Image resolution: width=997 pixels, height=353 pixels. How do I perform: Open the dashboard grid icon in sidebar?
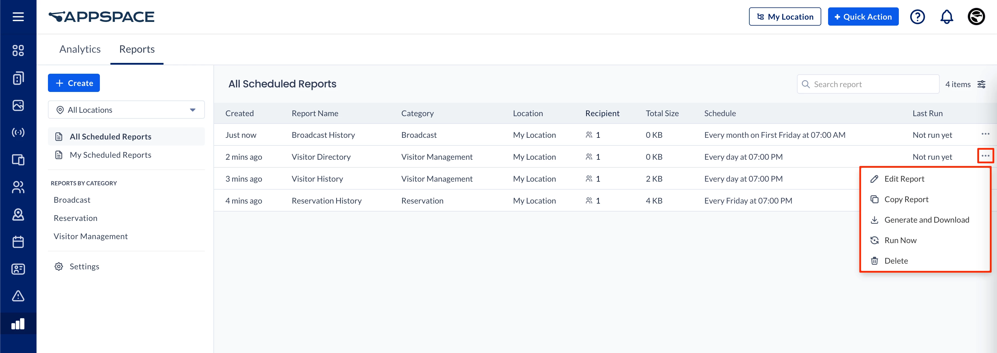click(x=18, y=51)
